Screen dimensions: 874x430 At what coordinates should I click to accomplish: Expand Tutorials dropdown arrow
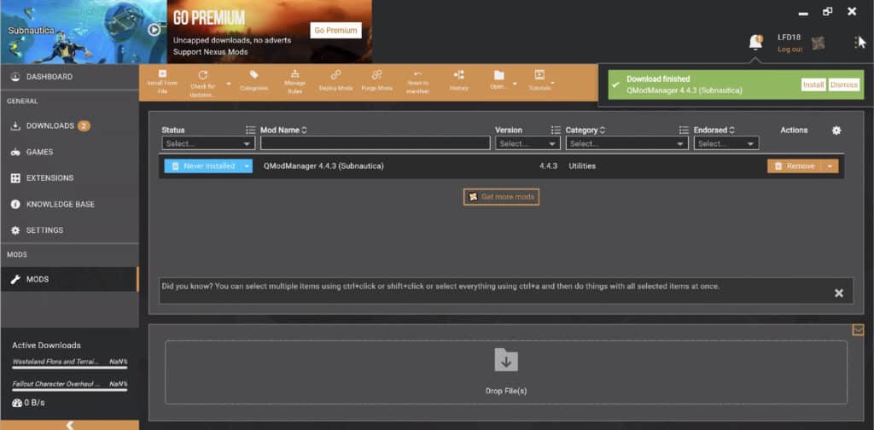(552, 84)
